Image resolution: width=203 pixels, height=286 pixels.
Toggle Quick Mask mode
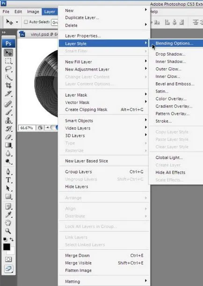pyautogui.click(x=8, y=259)
